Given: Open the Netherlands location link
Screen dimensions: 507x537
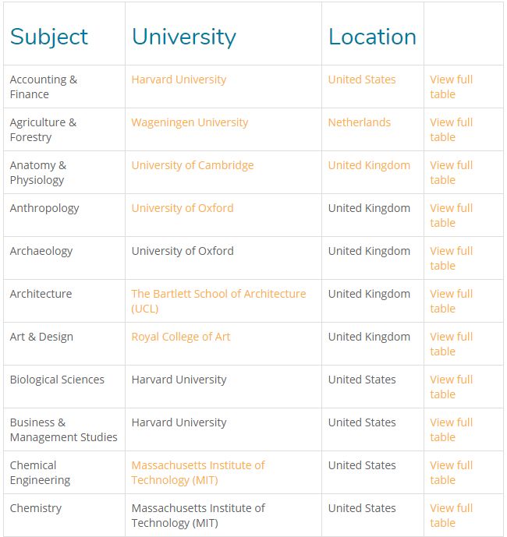Looking at the screenshot, I should 360,122.
